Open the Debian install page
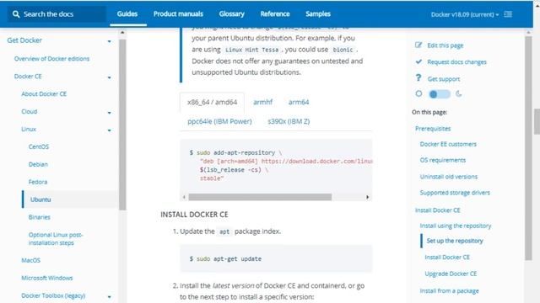This screenshot has width=540, height=303. tap(38, 164)
